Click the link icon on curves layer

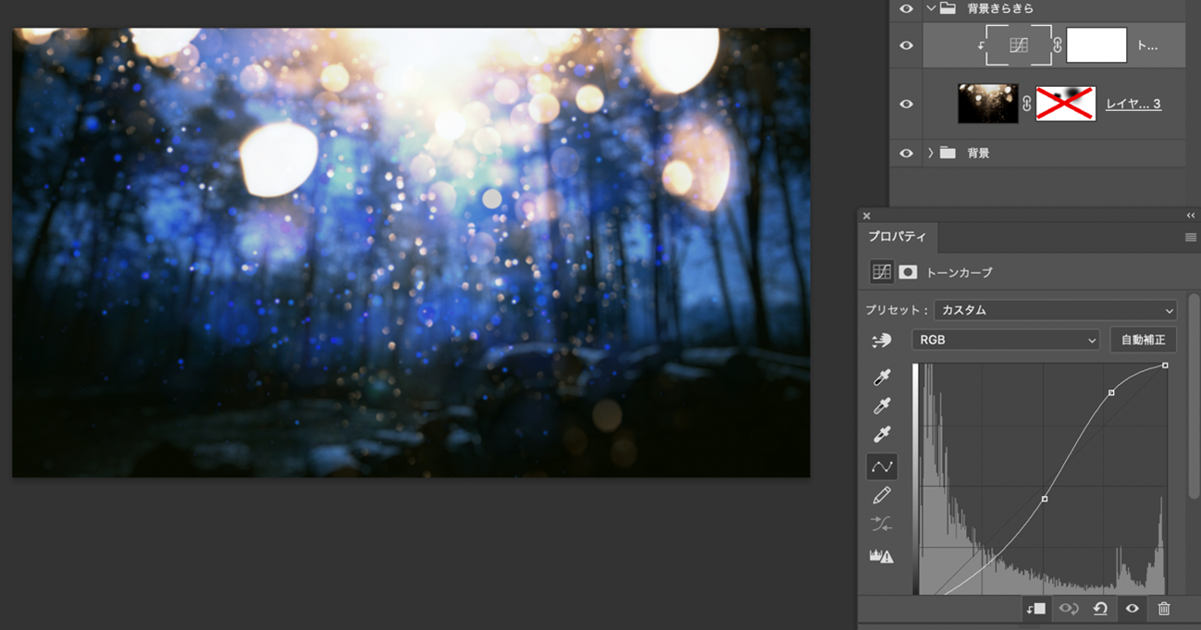(1059, 45)
